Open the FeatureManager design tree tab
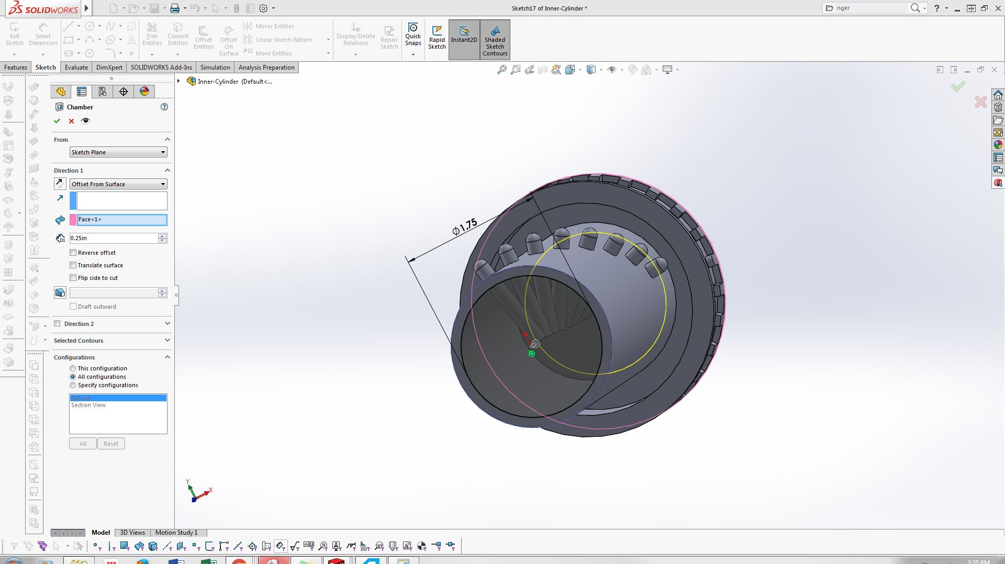This screenshot has height=564, width=1005. coord(61,92)
